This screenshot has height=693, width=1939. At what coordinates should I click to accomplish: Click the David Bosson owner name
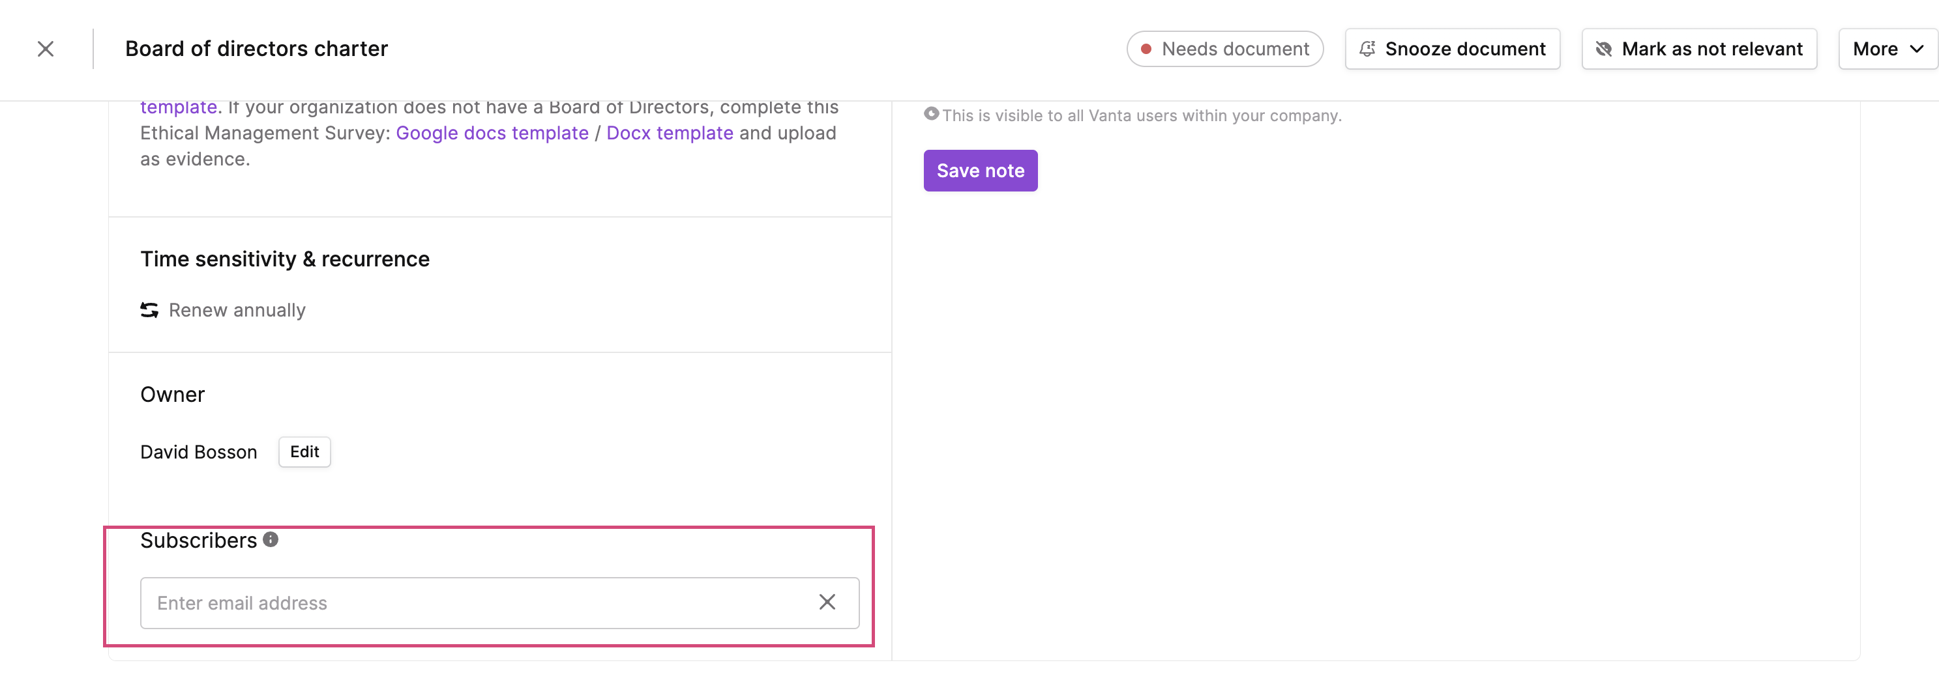[199, 452]
